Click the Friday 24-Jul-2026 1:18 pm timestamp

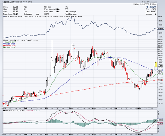pos(145,4)
